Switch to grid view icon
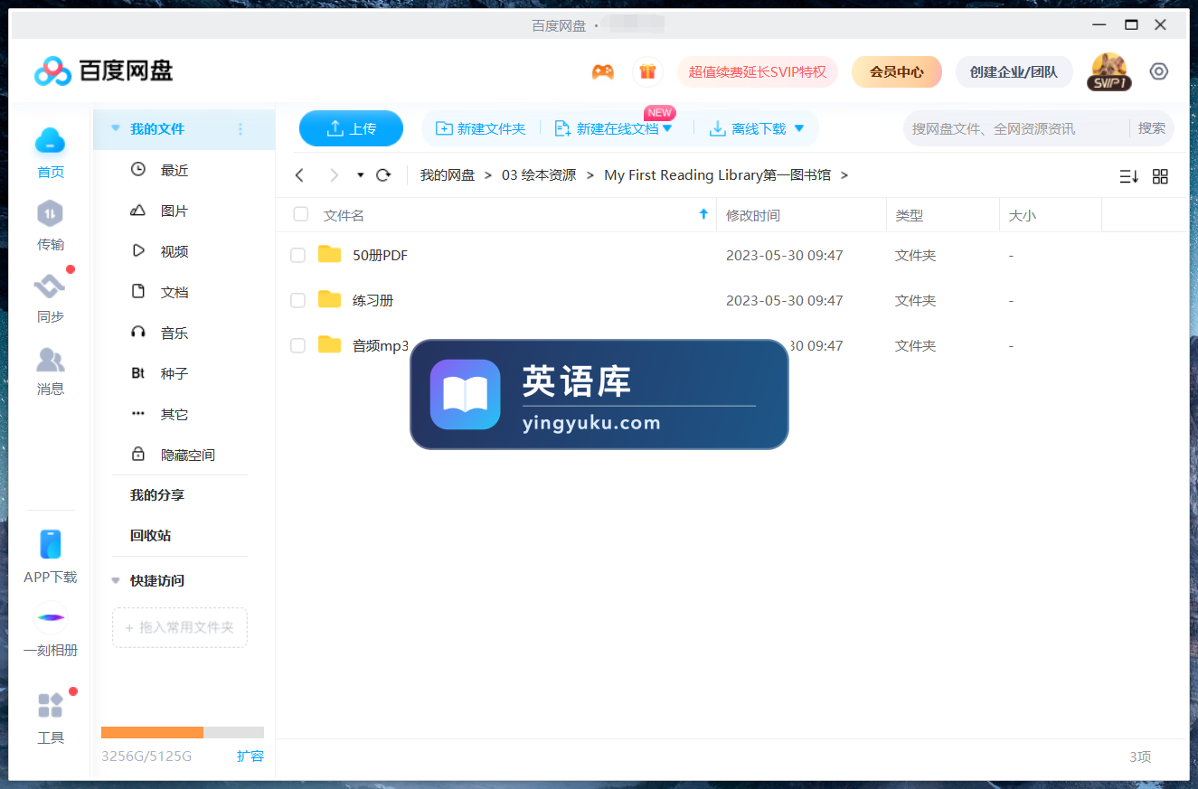The height and width of the screenshot is (789, 1198). point(1160,176)
